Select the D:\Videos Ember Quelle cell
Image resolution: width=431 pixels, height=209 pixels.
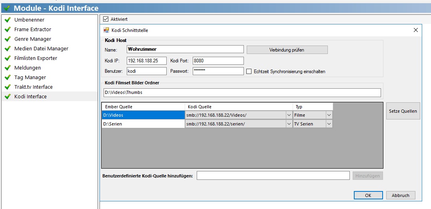(143, 115)
